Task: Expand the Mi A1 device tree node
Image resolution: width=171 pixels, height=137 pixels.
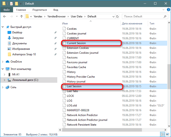Action: 4,74
